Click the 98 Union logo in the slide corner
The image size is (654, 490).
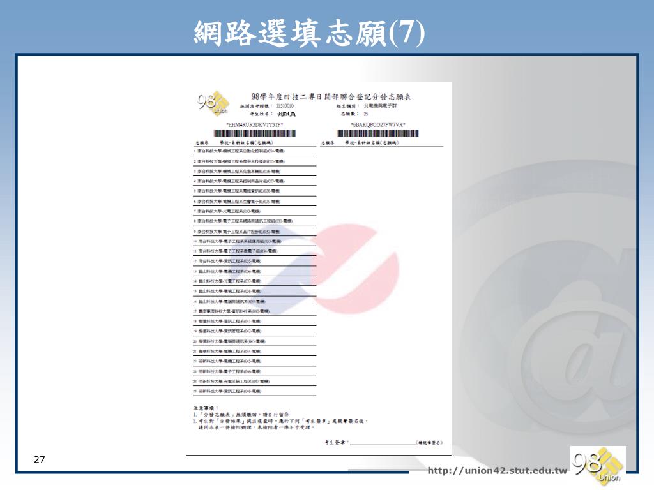point(598,464)
